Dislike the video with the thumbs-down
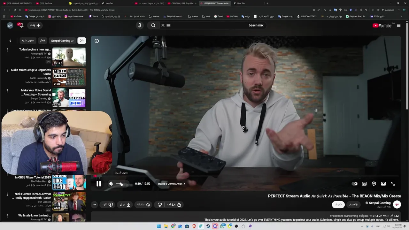Screen dimensions: 409x230 160,204
